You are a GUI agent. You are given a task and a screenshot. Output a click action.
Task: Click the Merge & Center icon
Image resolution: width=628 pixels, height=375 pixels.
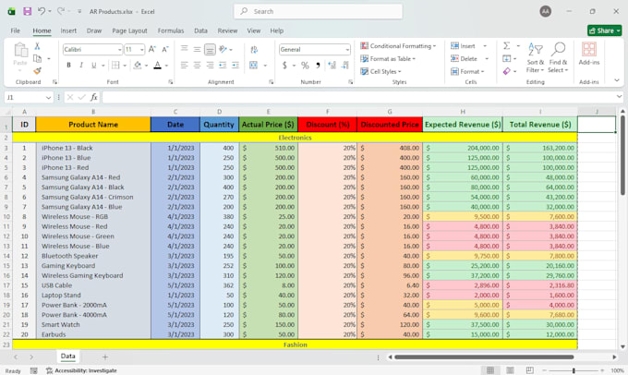point(254,65)
